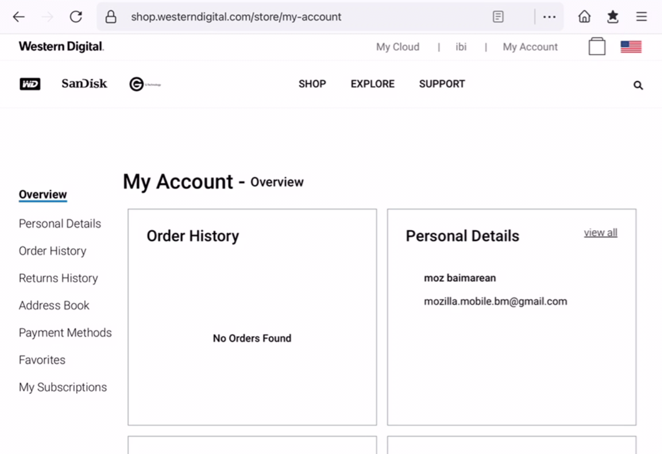Focus the browser address bar URL

point(236,17)
